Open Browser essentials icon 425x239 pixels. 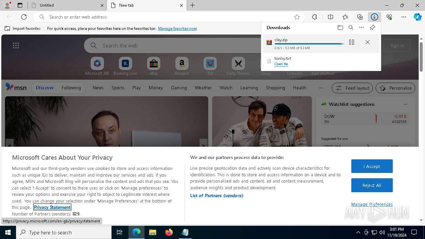click(x=389, y=17)
